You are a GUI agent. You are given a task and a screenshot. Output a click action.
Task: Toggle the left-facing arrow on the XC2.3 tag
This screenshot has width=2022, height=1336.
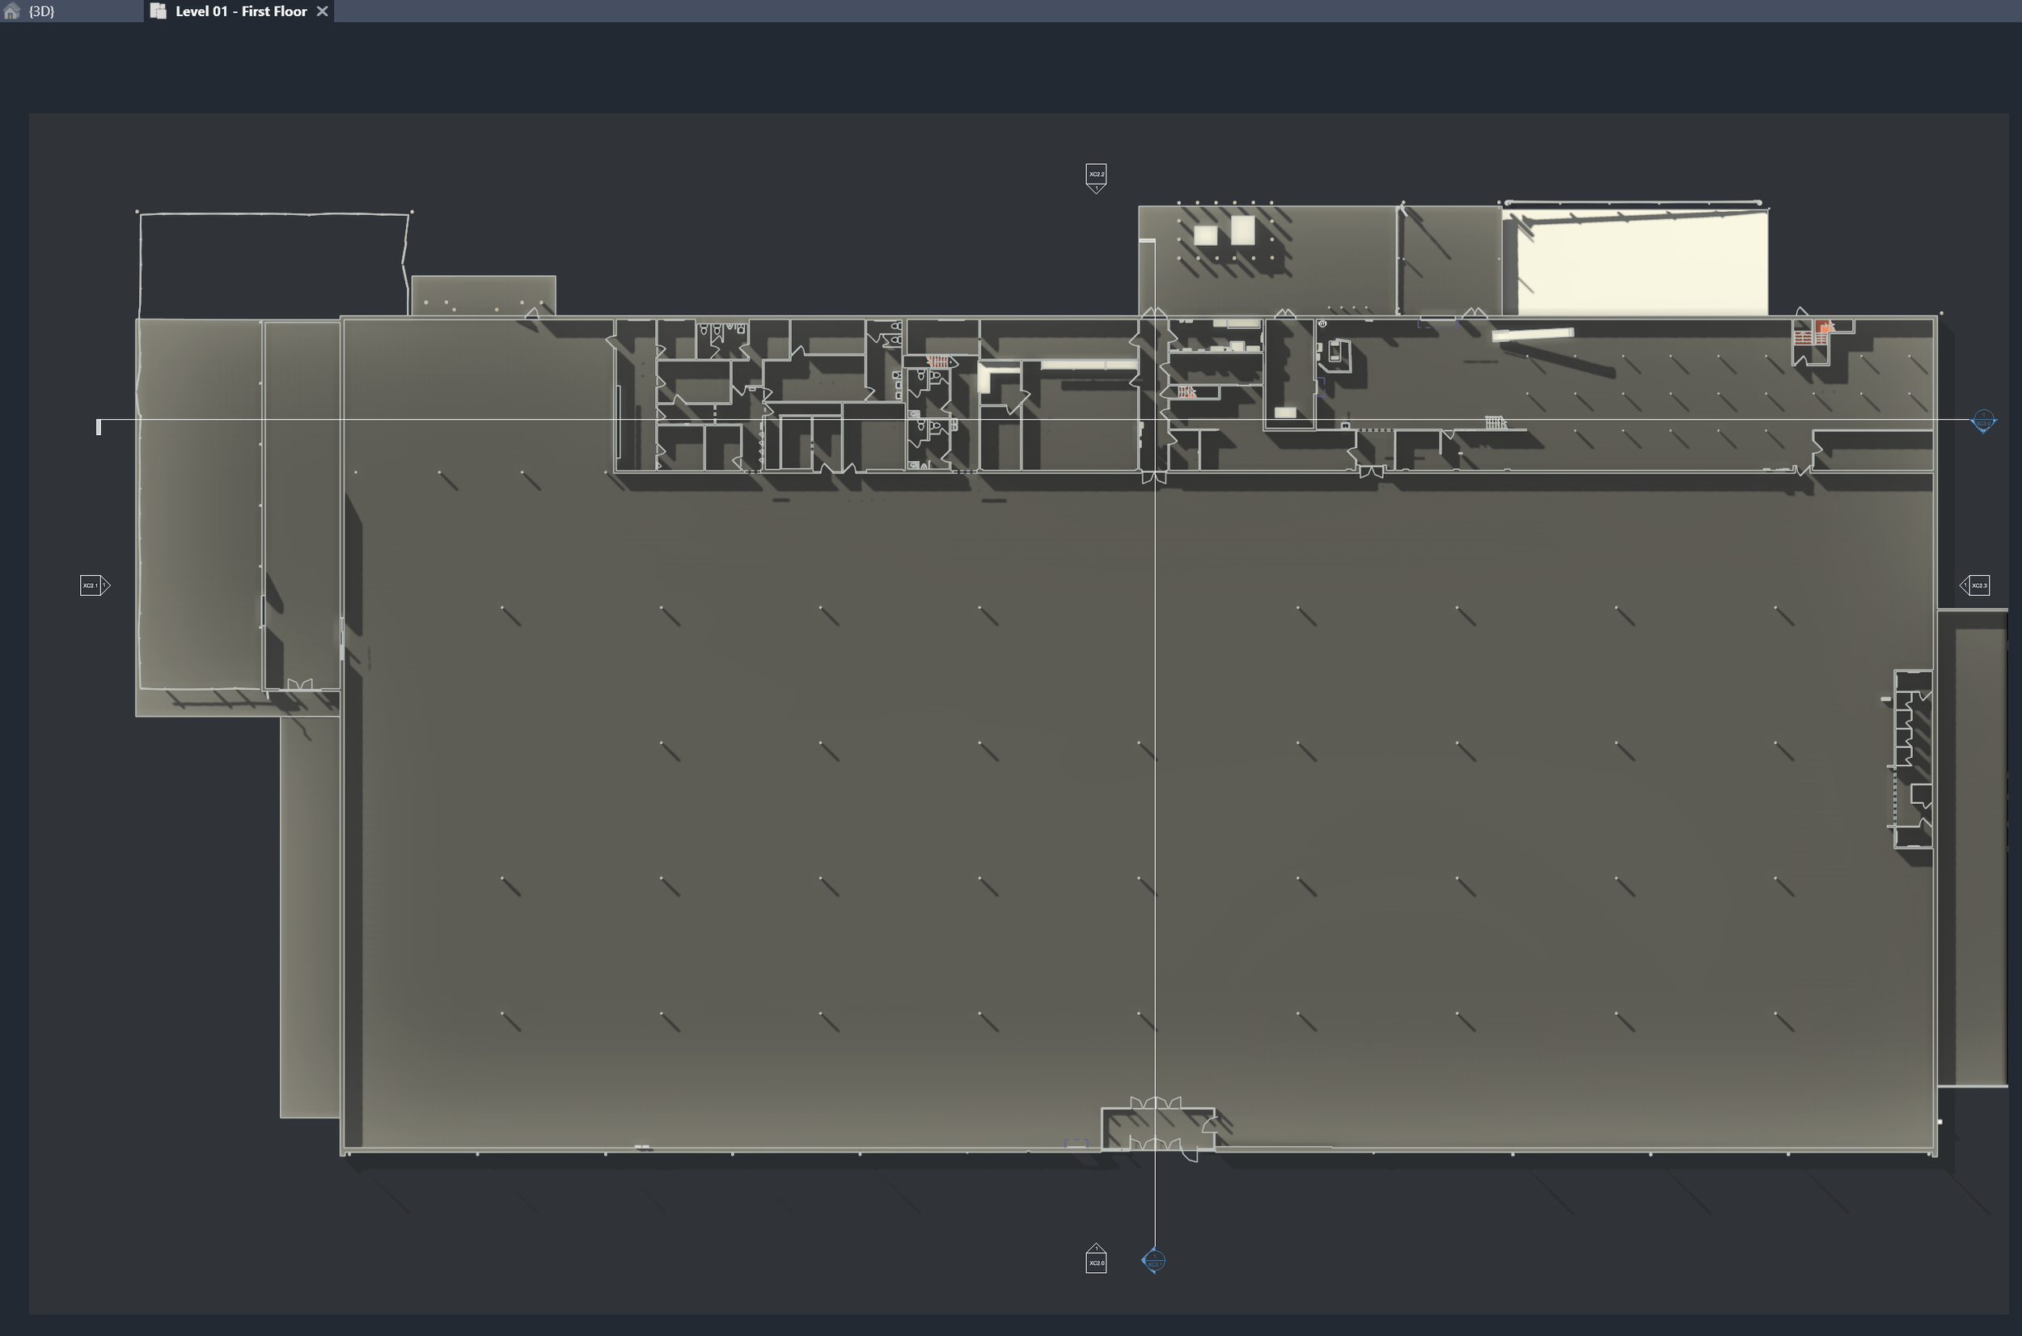(x=1964, y=586)
